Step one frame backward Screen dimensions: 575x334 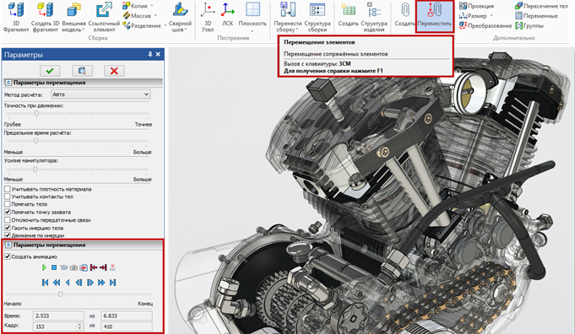pyautogui.click(x=79, y=283)
